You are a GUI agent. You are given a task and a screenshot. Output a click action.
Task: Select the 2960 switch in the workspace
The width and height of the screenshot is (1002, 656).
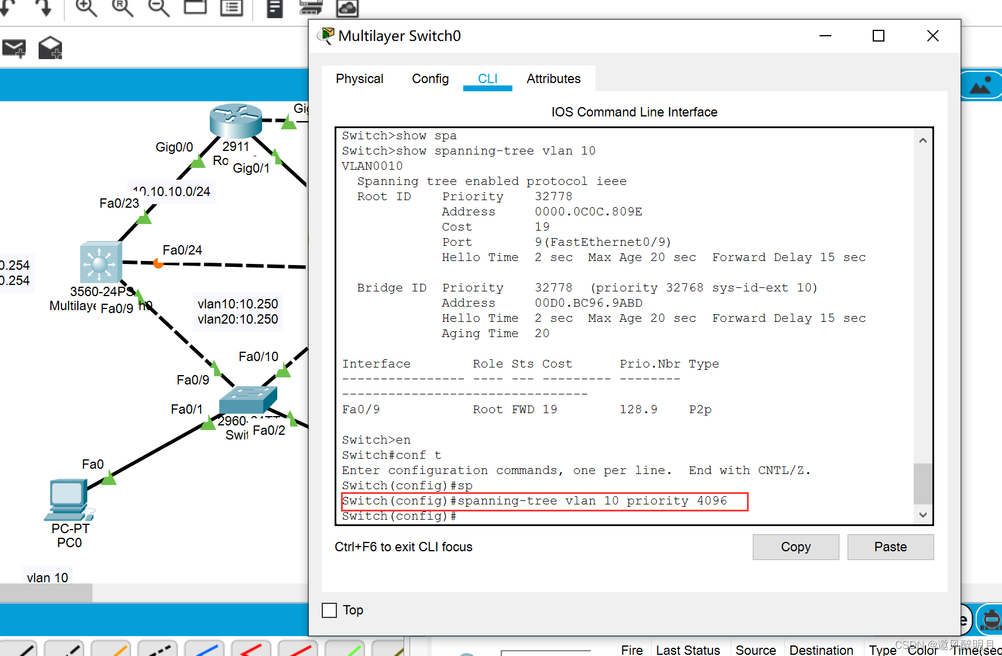tap(247, 400)
